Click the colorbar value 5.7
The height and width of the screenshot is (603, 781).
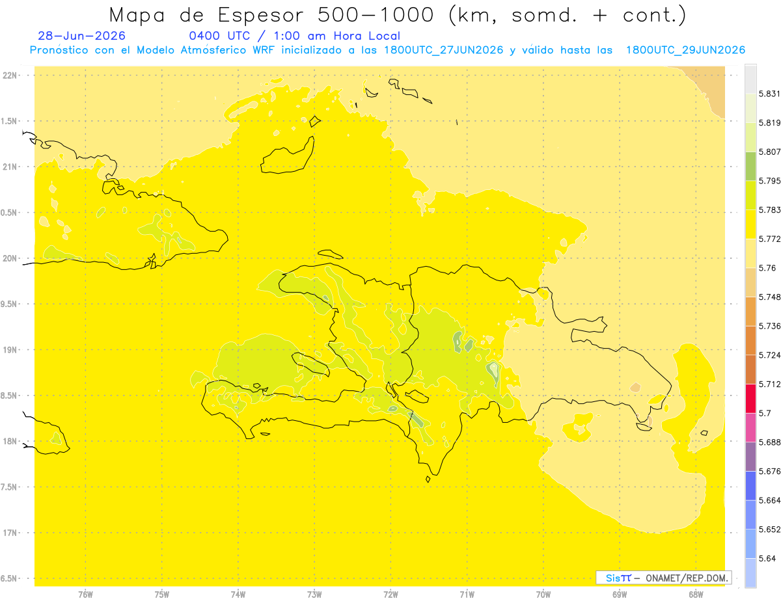point(764,413)
